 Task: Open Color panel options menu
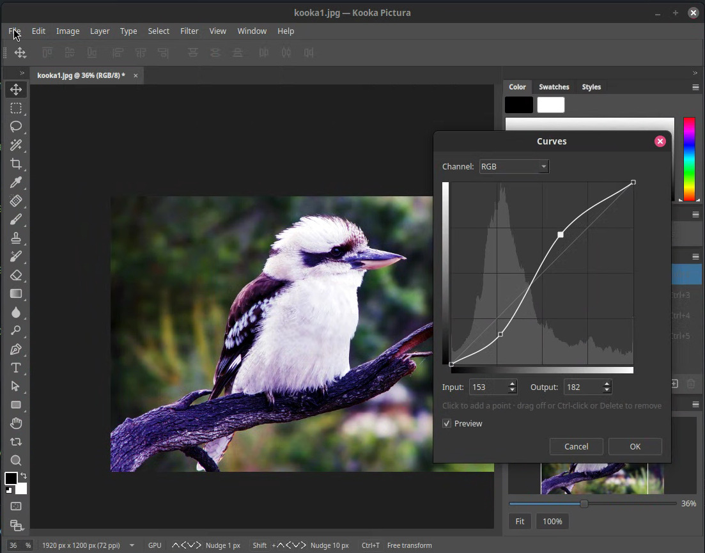[695, 87]
